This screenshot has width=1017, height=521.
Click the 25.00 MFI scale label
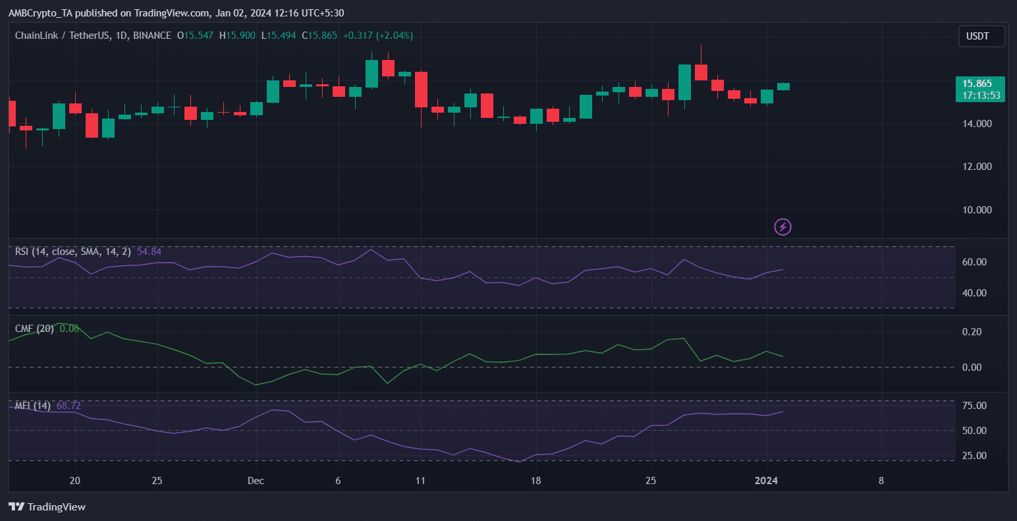click(974, 456)
